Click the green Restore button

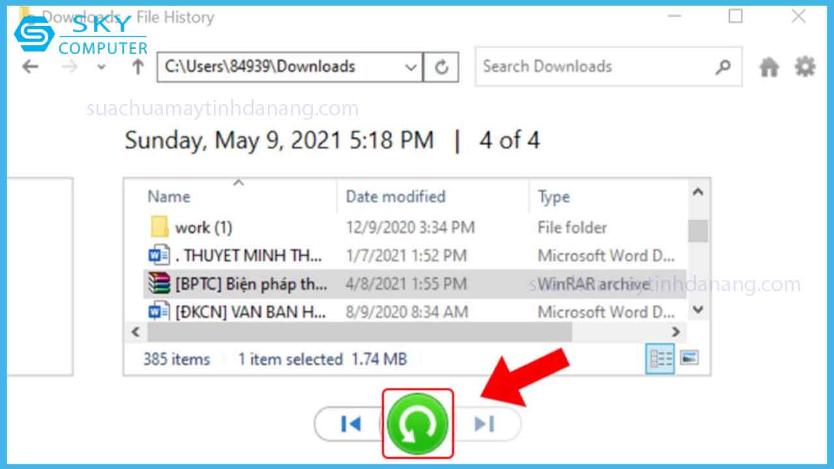click(x=417, y=423)
